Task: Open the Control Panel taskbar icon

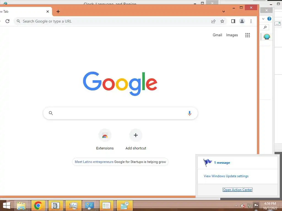Action: click(x=90, y=205)
